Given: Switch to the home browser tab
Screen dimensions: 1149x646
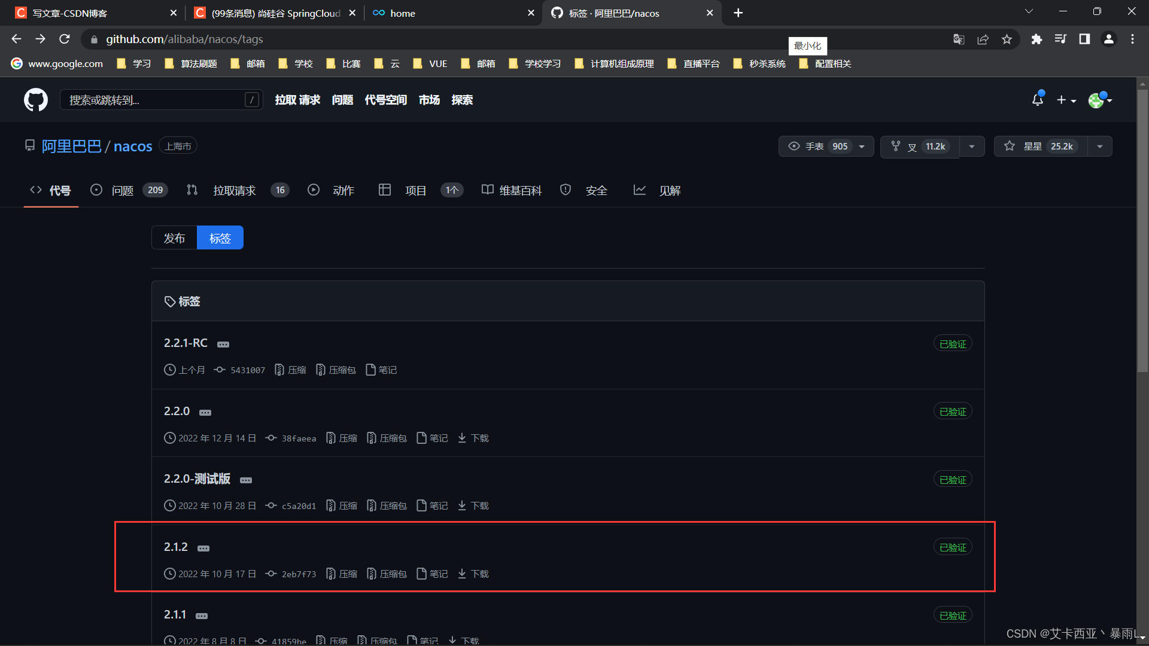Looking at the screenshot, I should point(452,13).
